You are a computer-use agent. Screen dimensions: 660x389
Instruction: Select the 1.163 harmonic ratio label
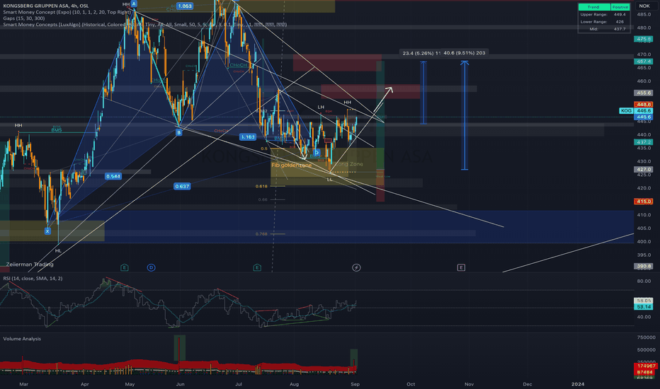[248, 137]
